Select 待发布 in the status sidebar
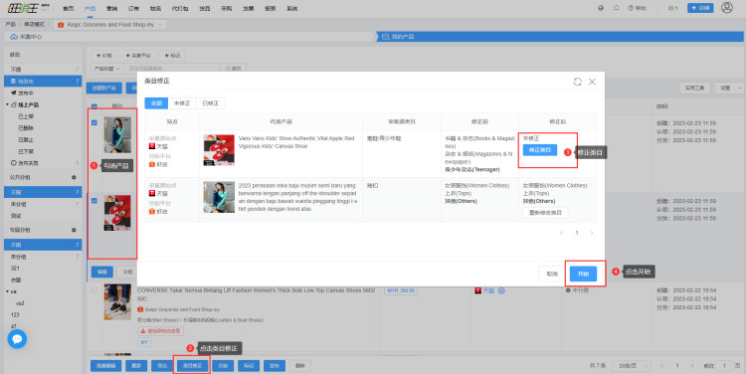 [x=43, y=82]
